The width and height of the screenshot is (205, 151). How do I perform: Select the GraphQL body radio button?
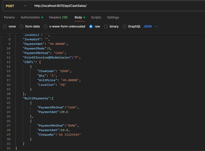click(x=124, y=26)
